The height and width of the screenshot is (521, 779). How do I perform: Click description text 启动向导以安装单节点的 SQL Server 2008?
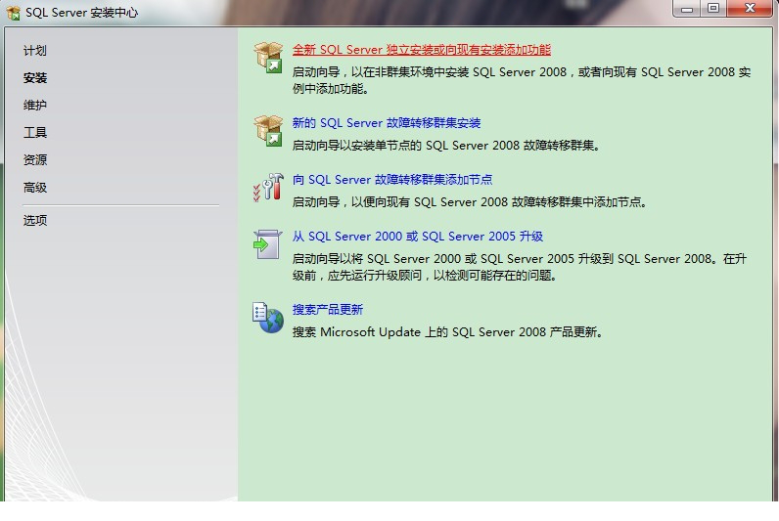pos(446,146)
